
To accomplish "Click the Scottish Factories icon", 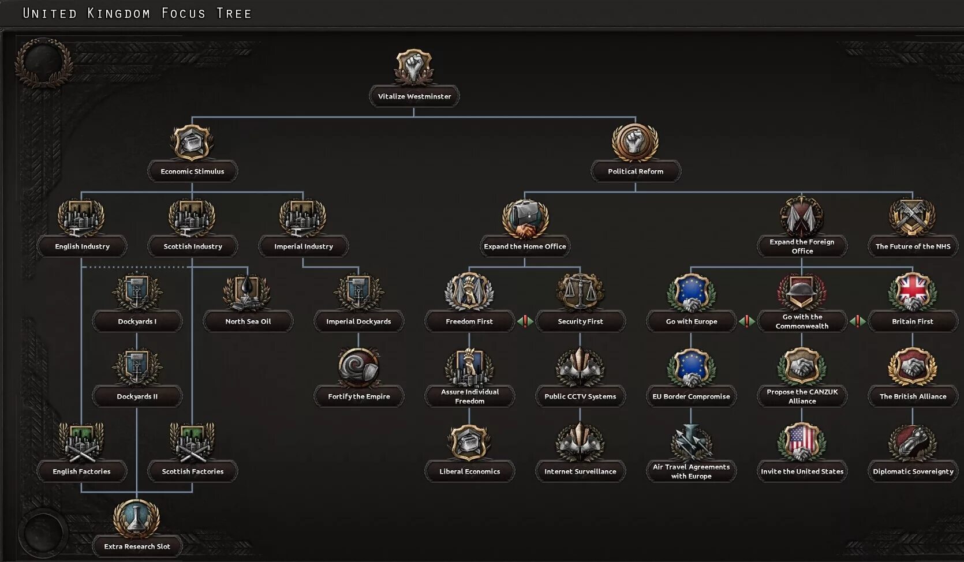I will pos(192,442).
